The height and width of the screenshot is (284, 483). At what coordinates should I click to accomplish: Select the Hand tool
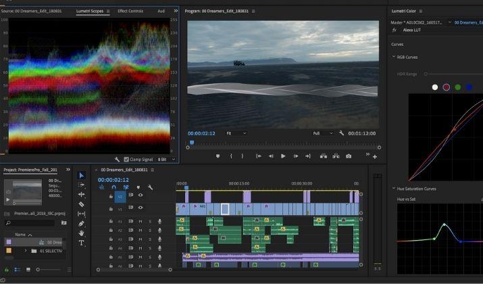81,233
